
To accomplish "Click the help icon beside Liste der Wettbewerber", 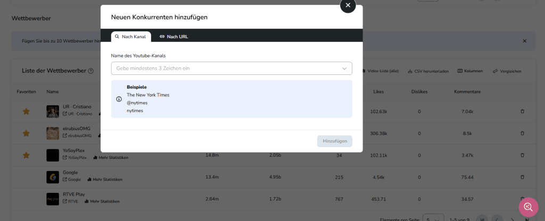I will (90, 71).
